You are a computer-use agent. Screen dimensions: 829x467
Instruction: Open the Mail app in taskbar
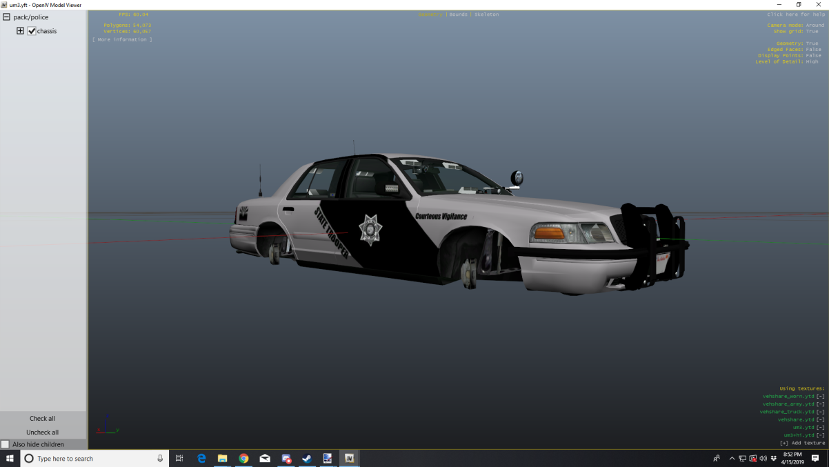(x=265, y=458)
